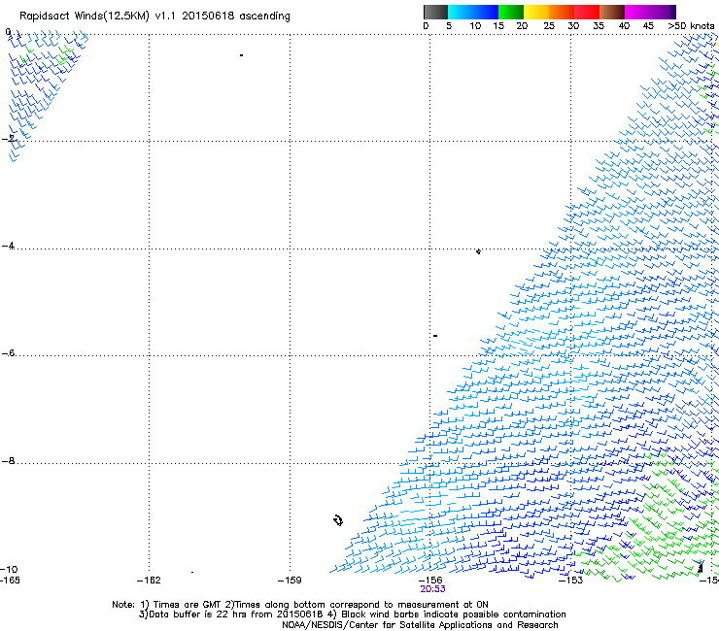Click the '10' label under the color scale
Screen dimensions: 719x631
point(475,26)
